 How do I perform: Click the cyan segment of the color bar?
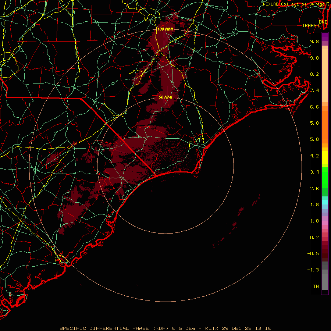pos(325,202)
